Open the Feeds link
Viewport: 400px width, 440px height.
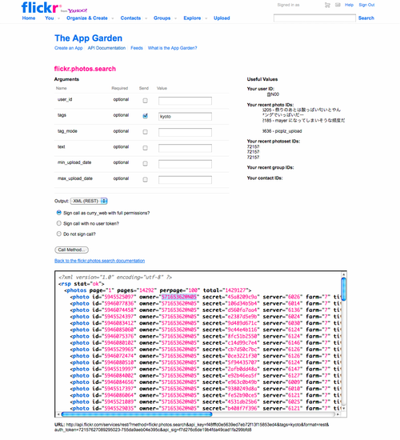coord(137,48)
